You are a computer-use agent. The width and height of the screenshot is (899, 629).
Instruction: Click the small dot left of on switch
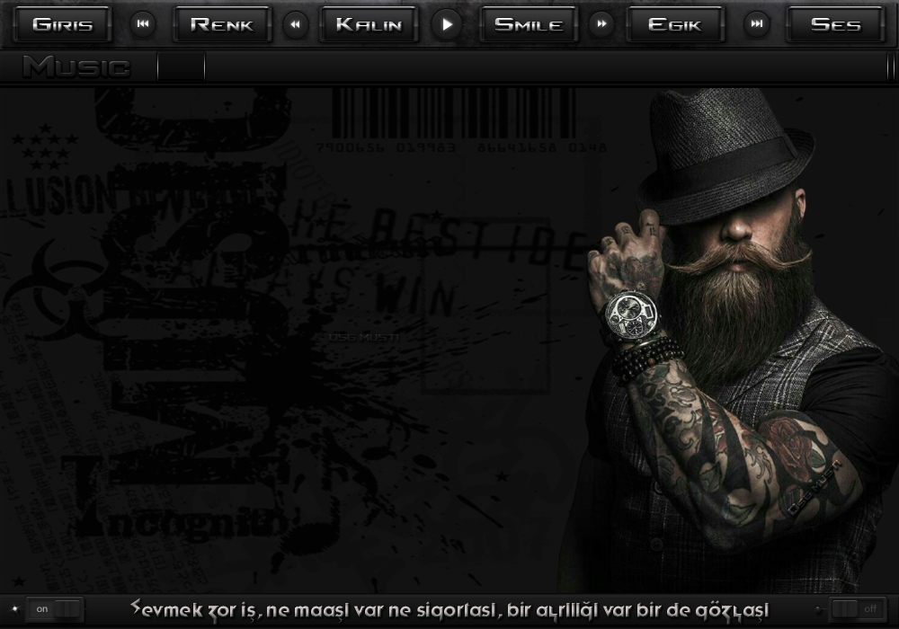click(x=14, y=609)
